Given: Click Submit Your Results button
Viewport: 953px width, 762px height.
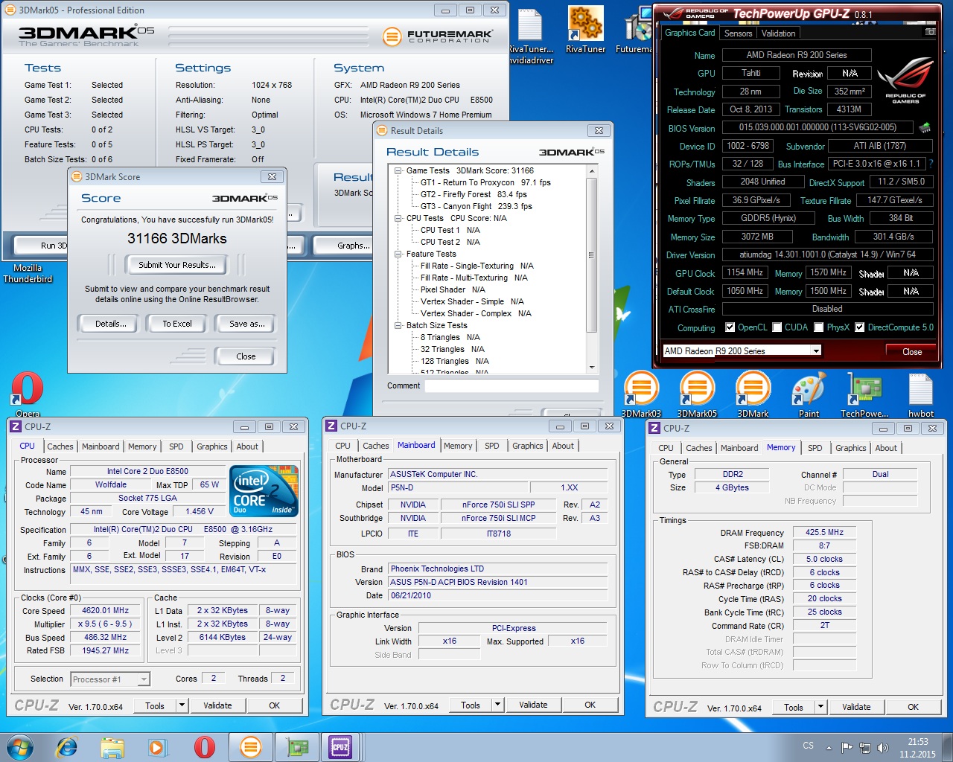Looking at the screenshot, I should point(177,265).
